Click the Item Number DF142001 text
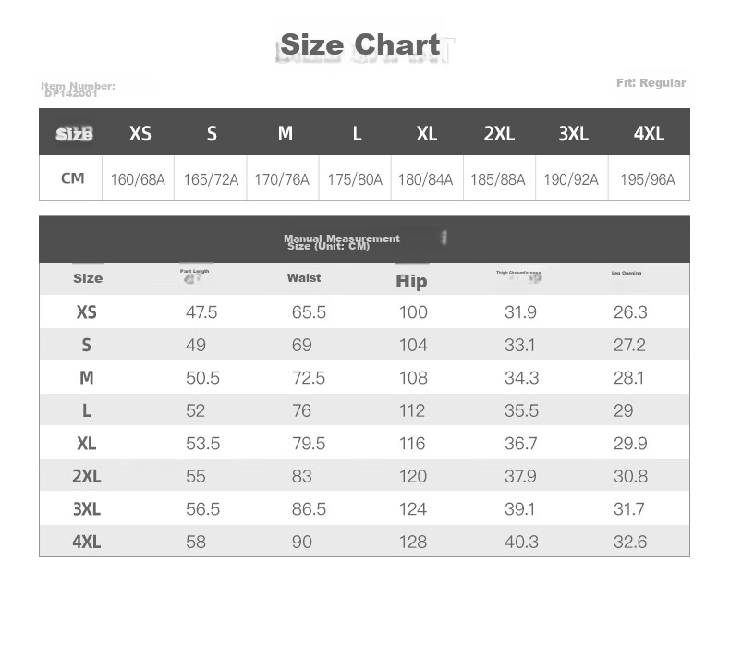 tap(78, 90)
